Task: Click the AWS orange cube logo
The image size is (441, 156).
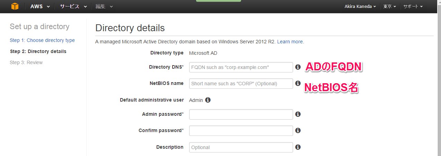Action: coord(15,7)
